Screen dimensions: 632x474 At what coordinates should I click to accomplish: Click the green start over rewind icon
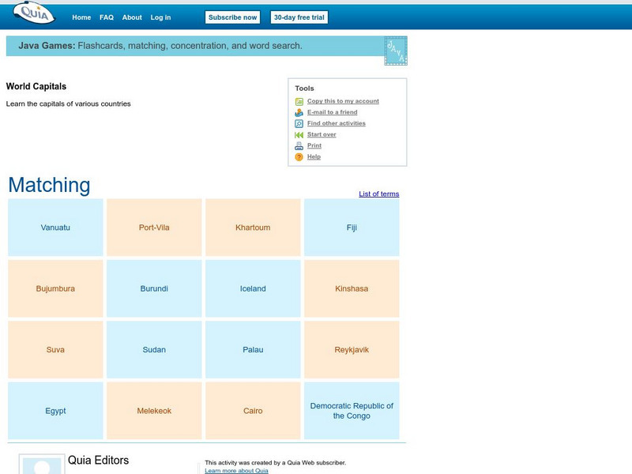click(x=299, y=135)
